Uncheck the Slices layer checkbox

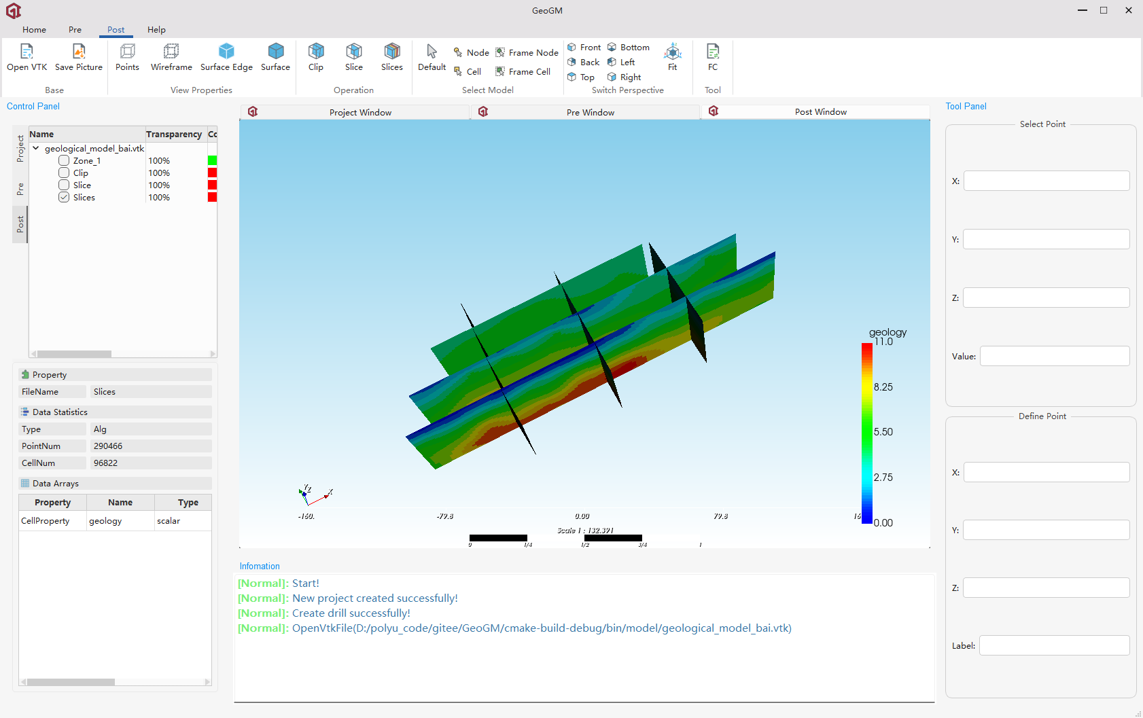tap(64, 198)
